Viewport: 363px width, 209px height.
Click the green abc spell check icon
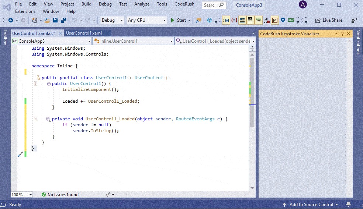click(291, 20)
